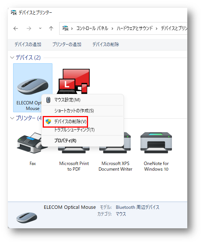Navigate to ハードウェアとサウンド breadcrumb
This screenshot has height=244, width=203.
[x=134, y=28]
